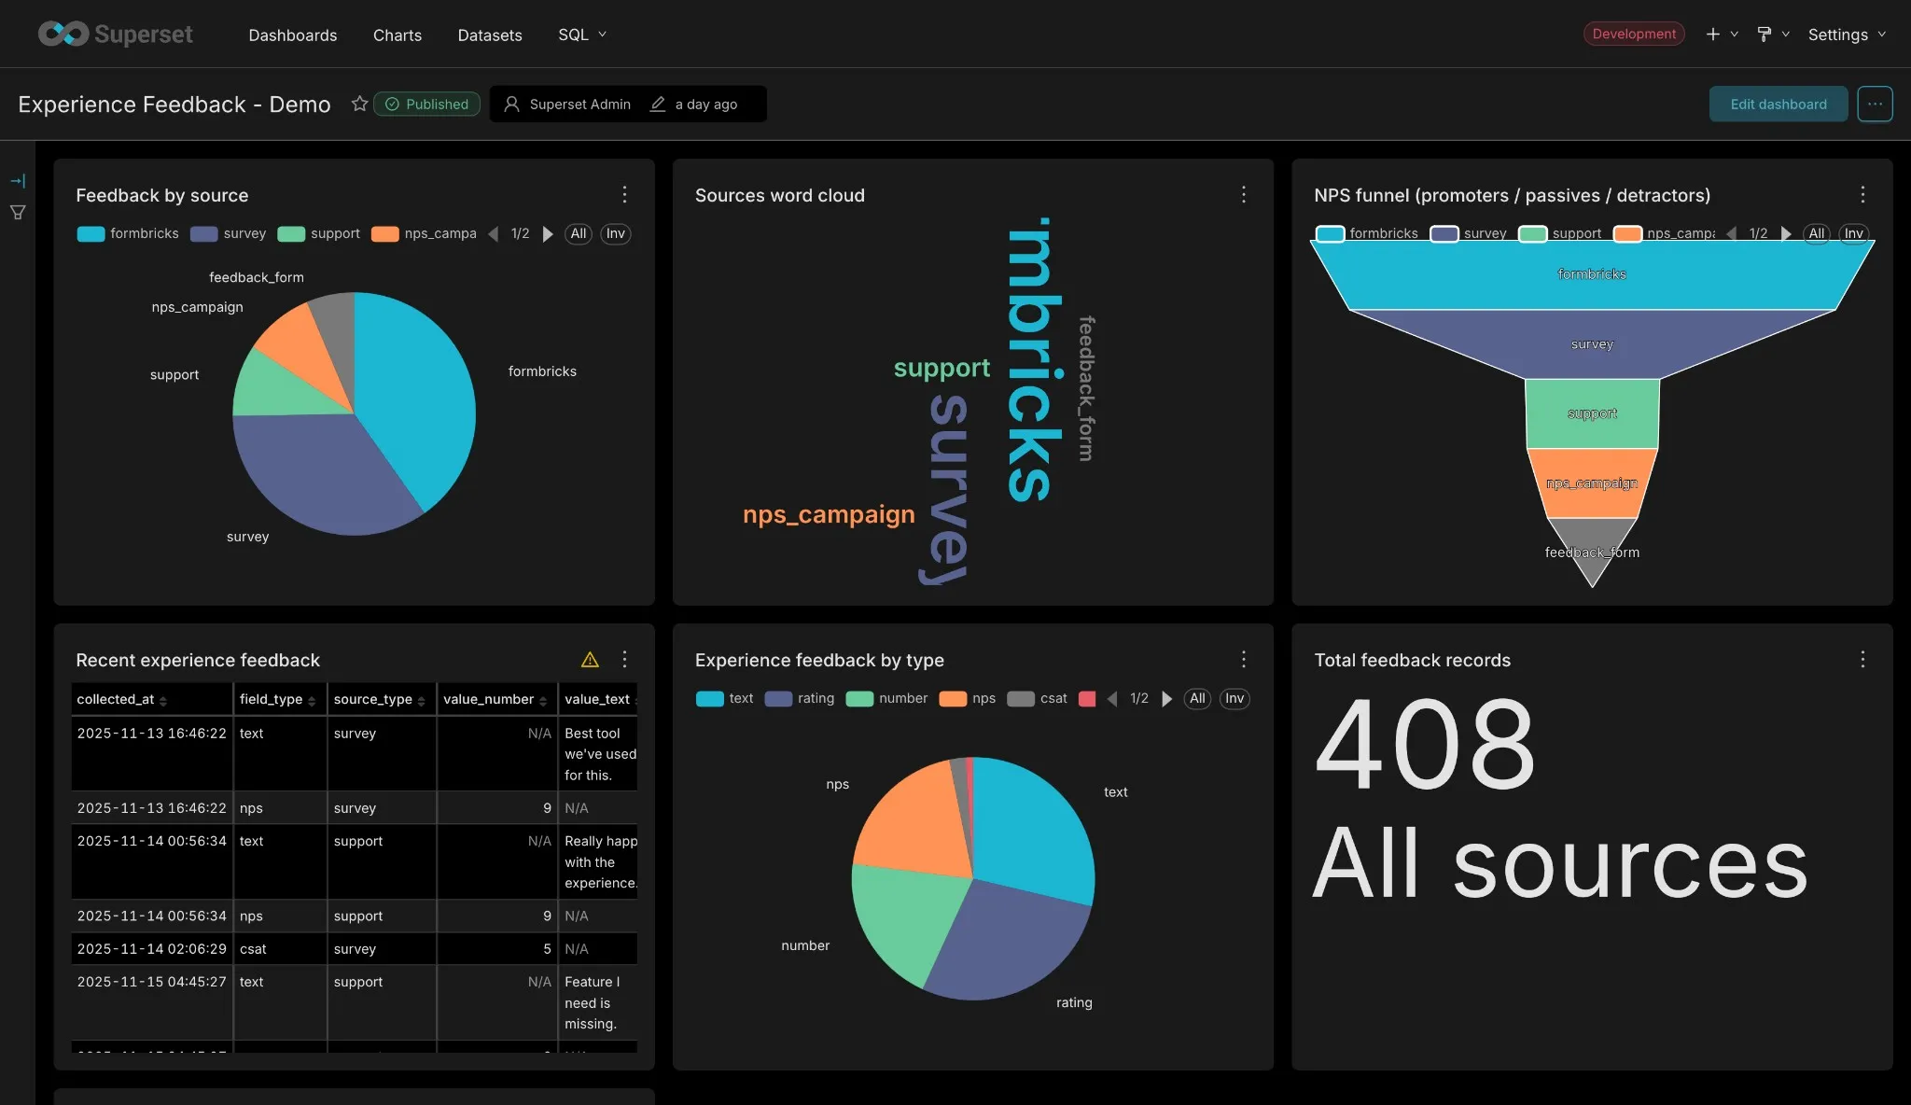Click the formbricks segment of NPS funnel

click(x=1592, y=274)
